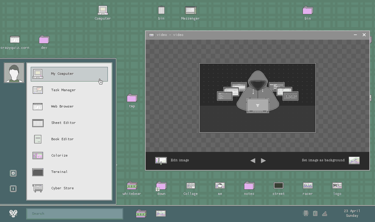Image resolution: width=375 pixels, height=222 pixels.
Task: Open the network signal tray icon
Action: [x=324, y=214]
